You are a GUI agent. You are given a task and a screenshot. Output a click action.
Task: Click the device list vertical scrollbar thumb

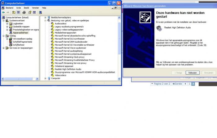(119, 38)
